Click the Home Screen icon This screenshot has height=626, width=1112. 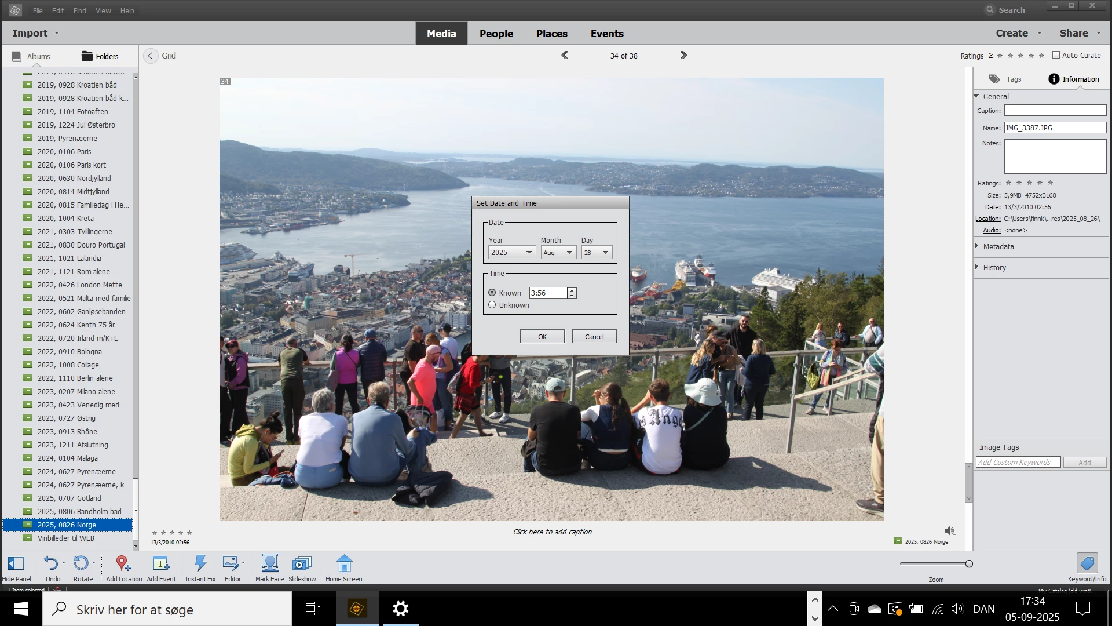pos(344,563)
